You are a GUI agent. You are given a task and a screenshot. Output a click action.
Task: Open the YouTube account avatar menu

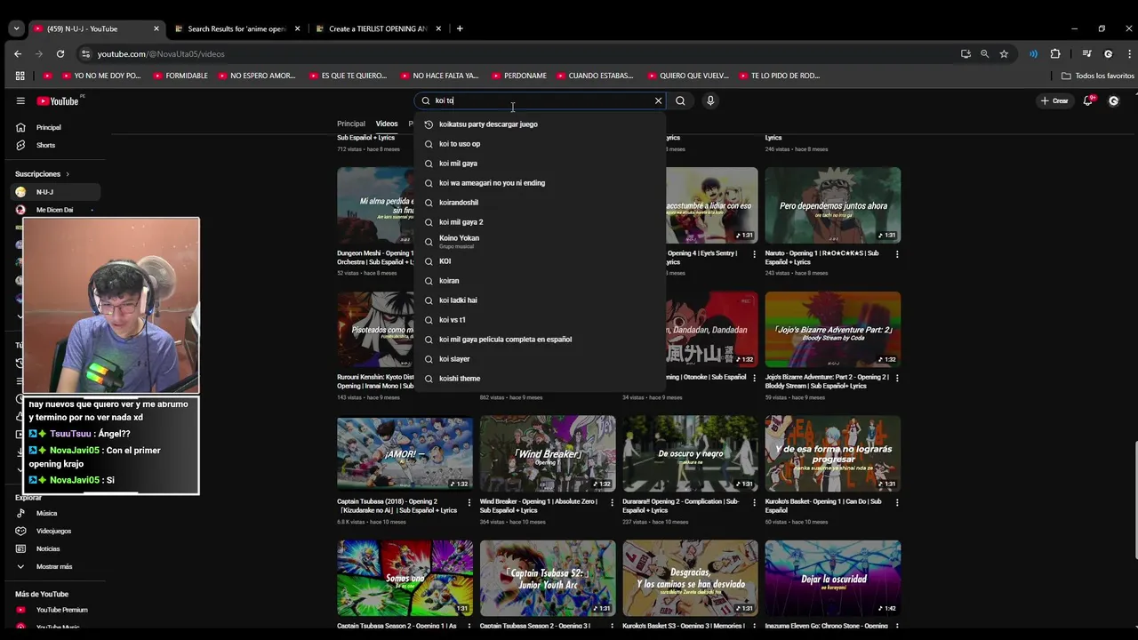[x=1113, y=101]
